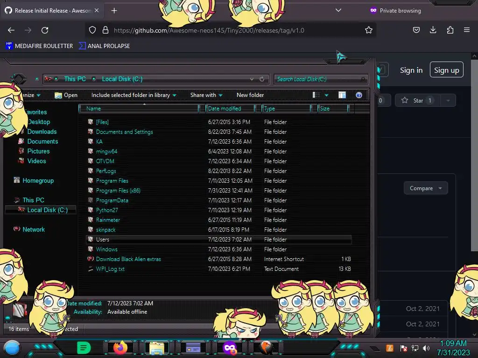
Task: Open the taskbar clock showing 1:09 AM
Action: tap(453, 348)
